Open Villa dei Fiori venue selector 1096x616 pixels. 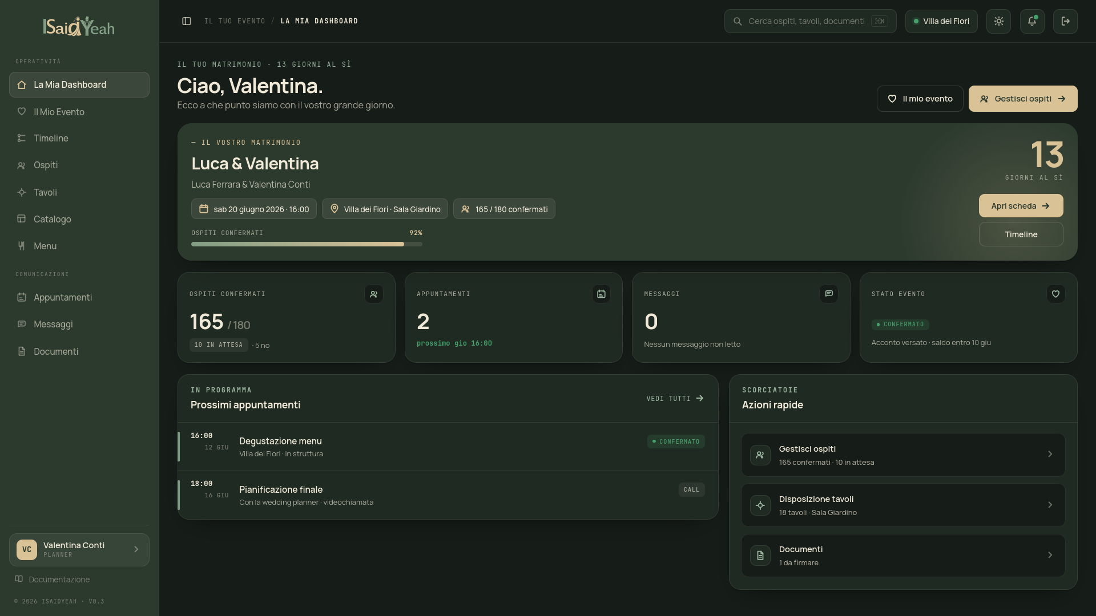[941, 21]
